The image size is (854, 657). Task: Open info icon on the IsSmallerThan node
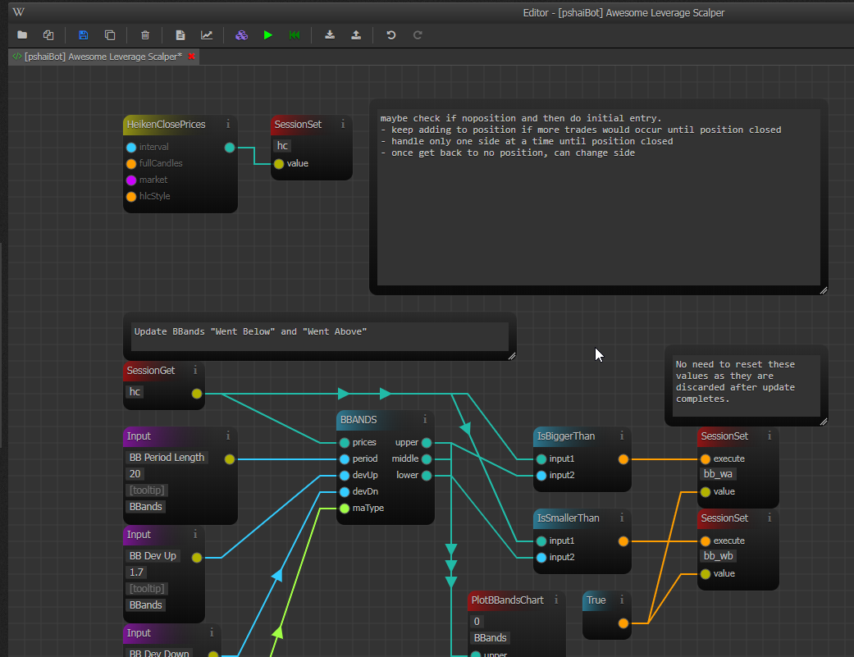point(622,518)
